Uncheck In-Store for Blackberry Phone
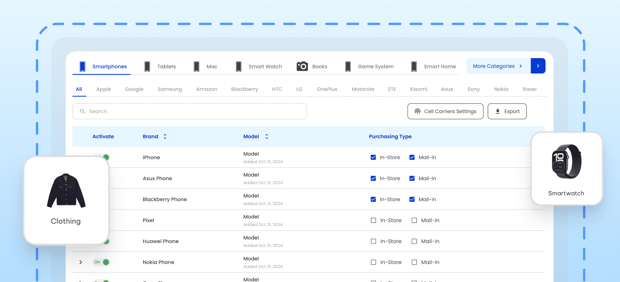This screenshot has width=620, height=282. [373, 199]
